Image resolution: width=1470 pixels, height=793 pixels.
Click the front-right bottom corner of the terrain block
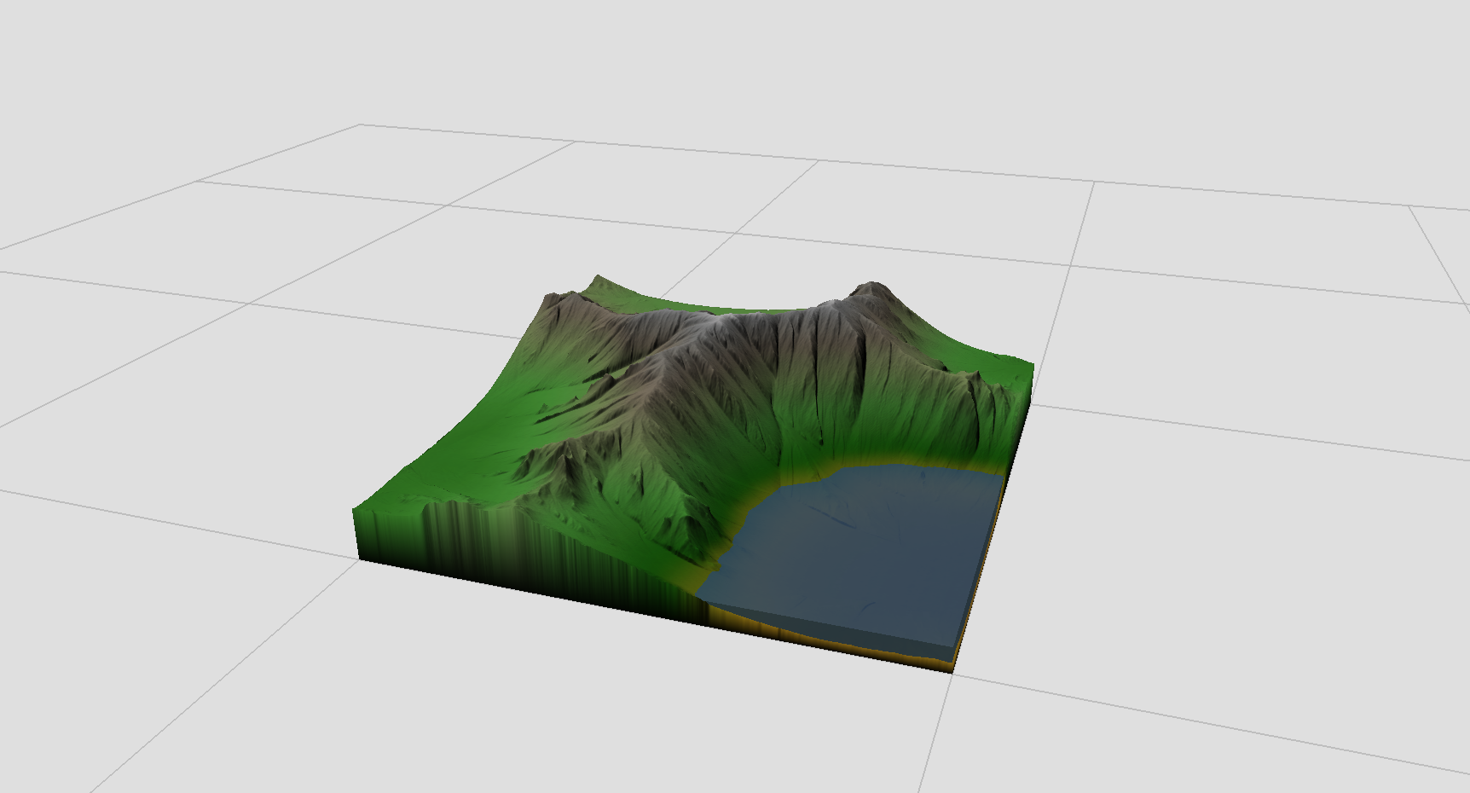tap(952, 669)
